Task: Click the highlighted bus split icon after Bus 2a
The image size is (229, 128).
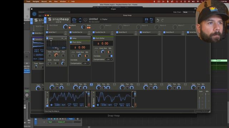Action: coord(91,85)
